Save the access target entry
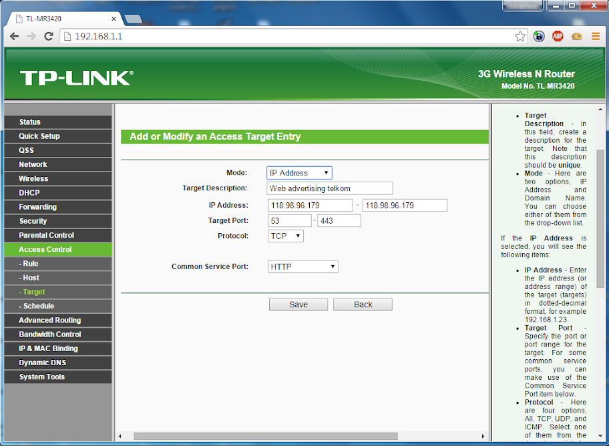This screenshot has width=609, height=446. tap(298, 304)
